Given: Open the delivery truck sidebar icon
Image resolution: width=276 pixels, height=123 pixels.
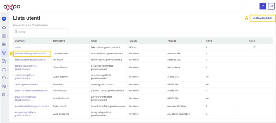Looking at the screenshot, I should (4, 61).
